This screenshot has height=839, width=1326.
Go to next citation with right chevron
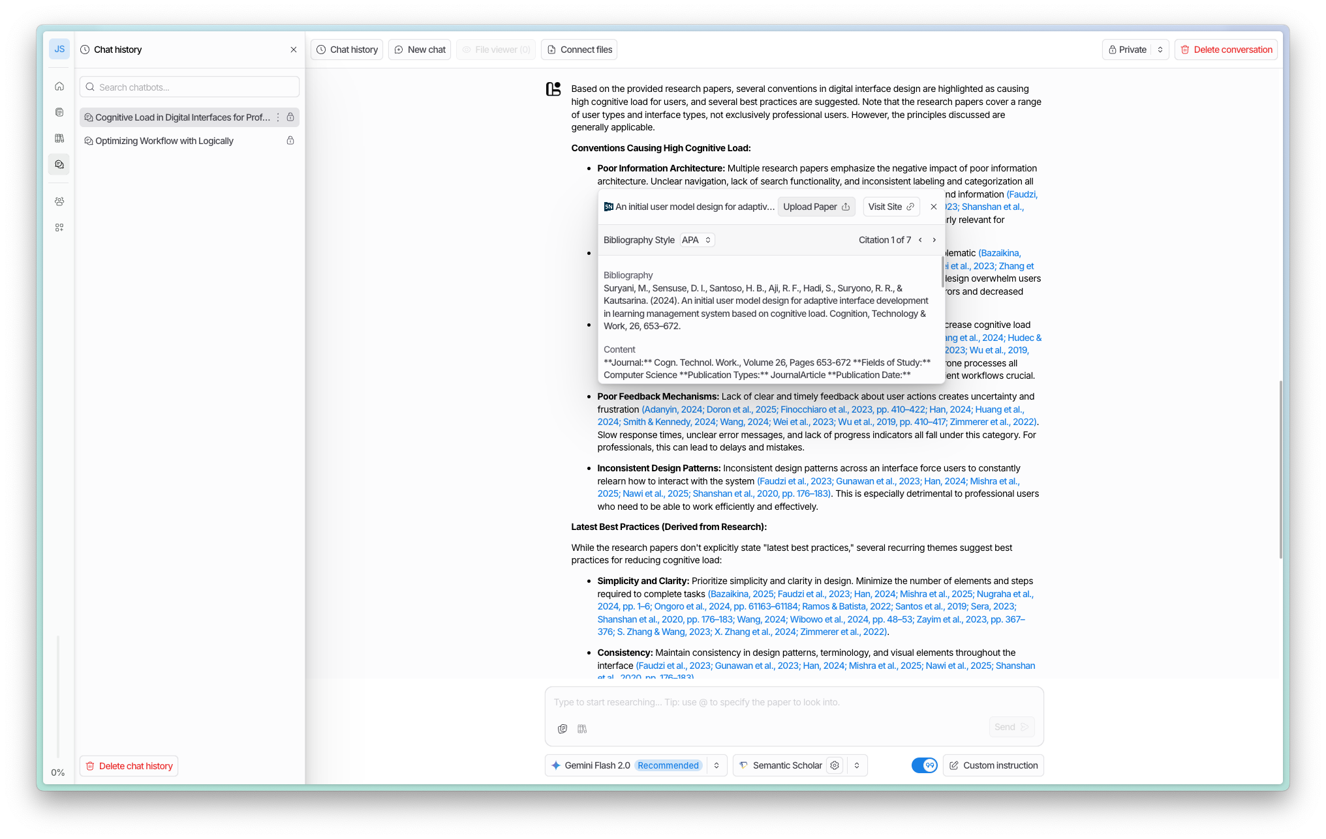tap(934, 240)
